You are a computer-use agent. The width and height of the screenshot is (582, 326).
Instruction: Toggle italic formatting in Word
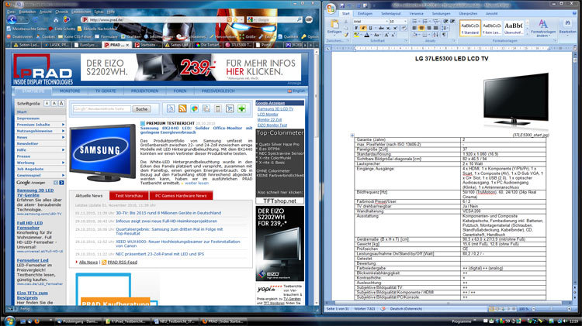coord(363,28)
